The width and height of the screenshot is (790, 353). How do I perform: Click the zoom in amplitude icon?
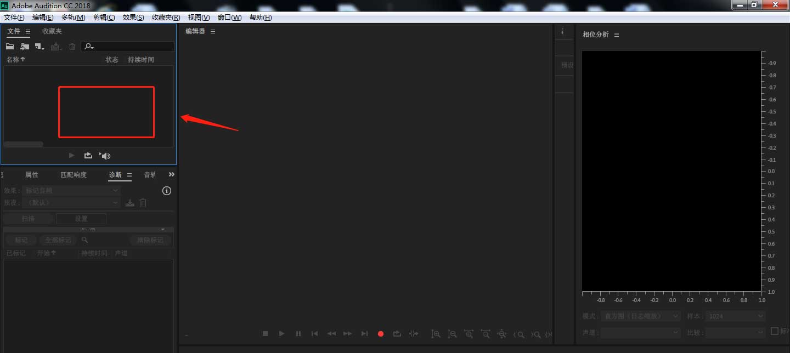(x=436, y=333)
